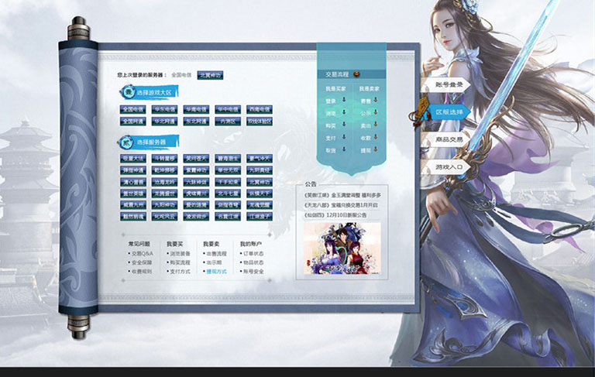Viewport: 595px width, 377px height.
Task: Select the 西南电信 game region
Action: point(260,110)
